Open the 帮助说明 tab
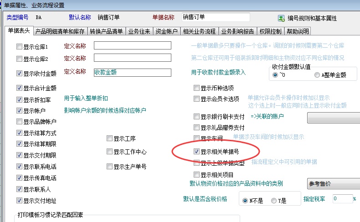Viewport: 360px width, 222px height. point(297,31)
